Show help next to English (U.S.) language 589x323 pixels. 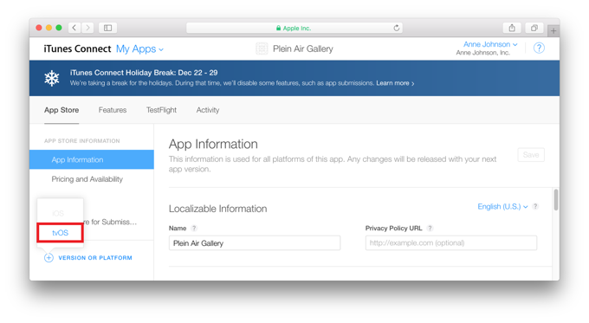(x=535, y=206)
